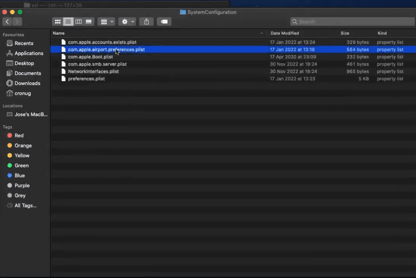Switch to icon view
Viewport: 416px width, 278px height.
pos(58,21)
